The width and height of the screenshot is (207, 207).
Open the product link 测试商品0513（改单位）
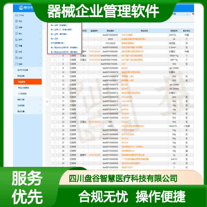pos(132,147)
